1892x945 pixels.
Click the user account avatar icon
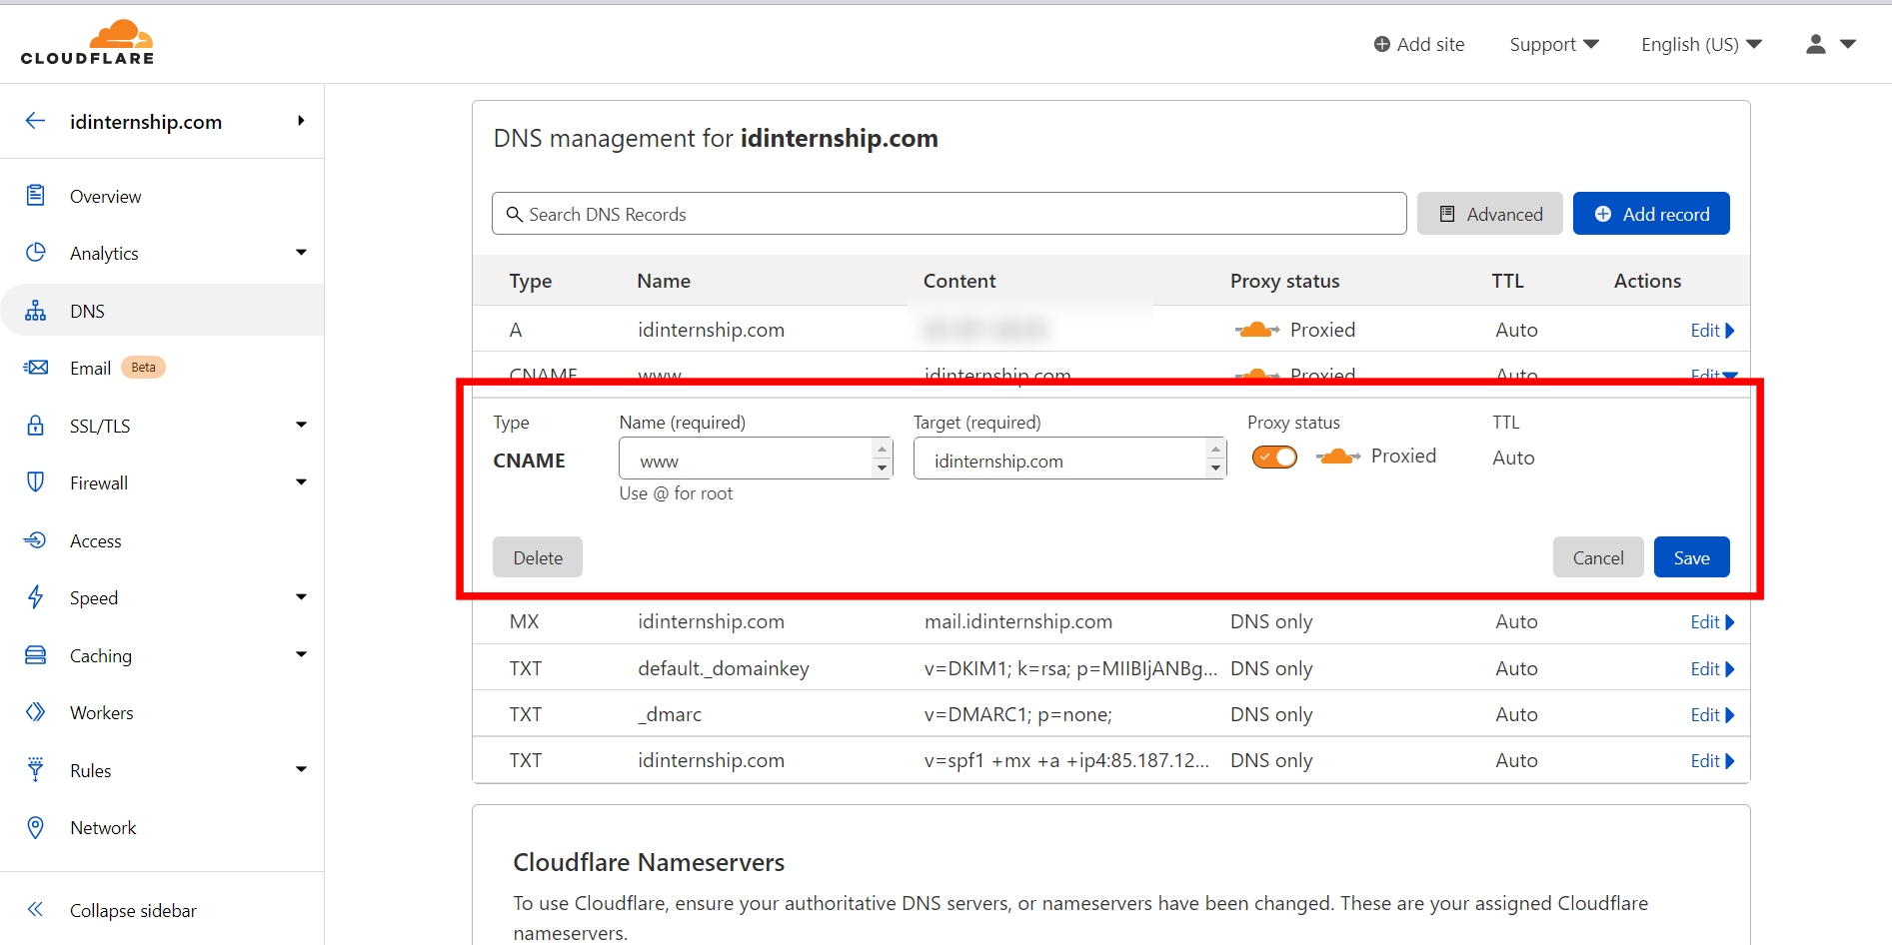point(1816,44)
